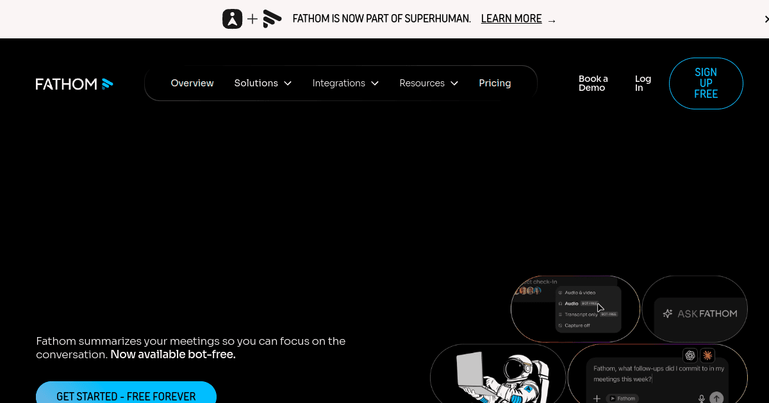Select the Transcript only capture option
The height and width of the screenshot is (403, 769).
click(x=588, y=314)
